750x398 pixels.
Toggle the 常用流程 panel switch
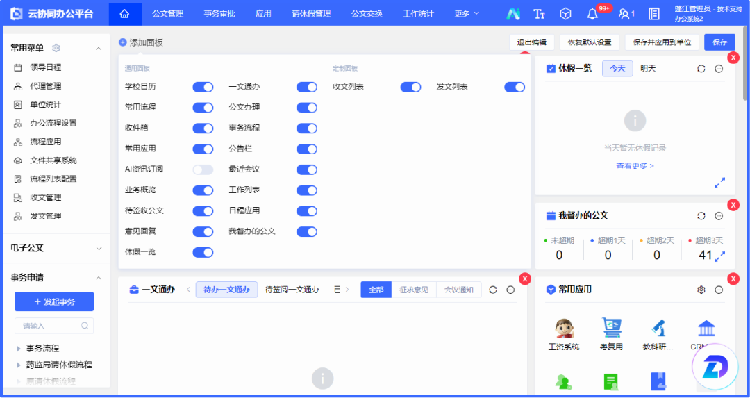click(x=203, y=108)
